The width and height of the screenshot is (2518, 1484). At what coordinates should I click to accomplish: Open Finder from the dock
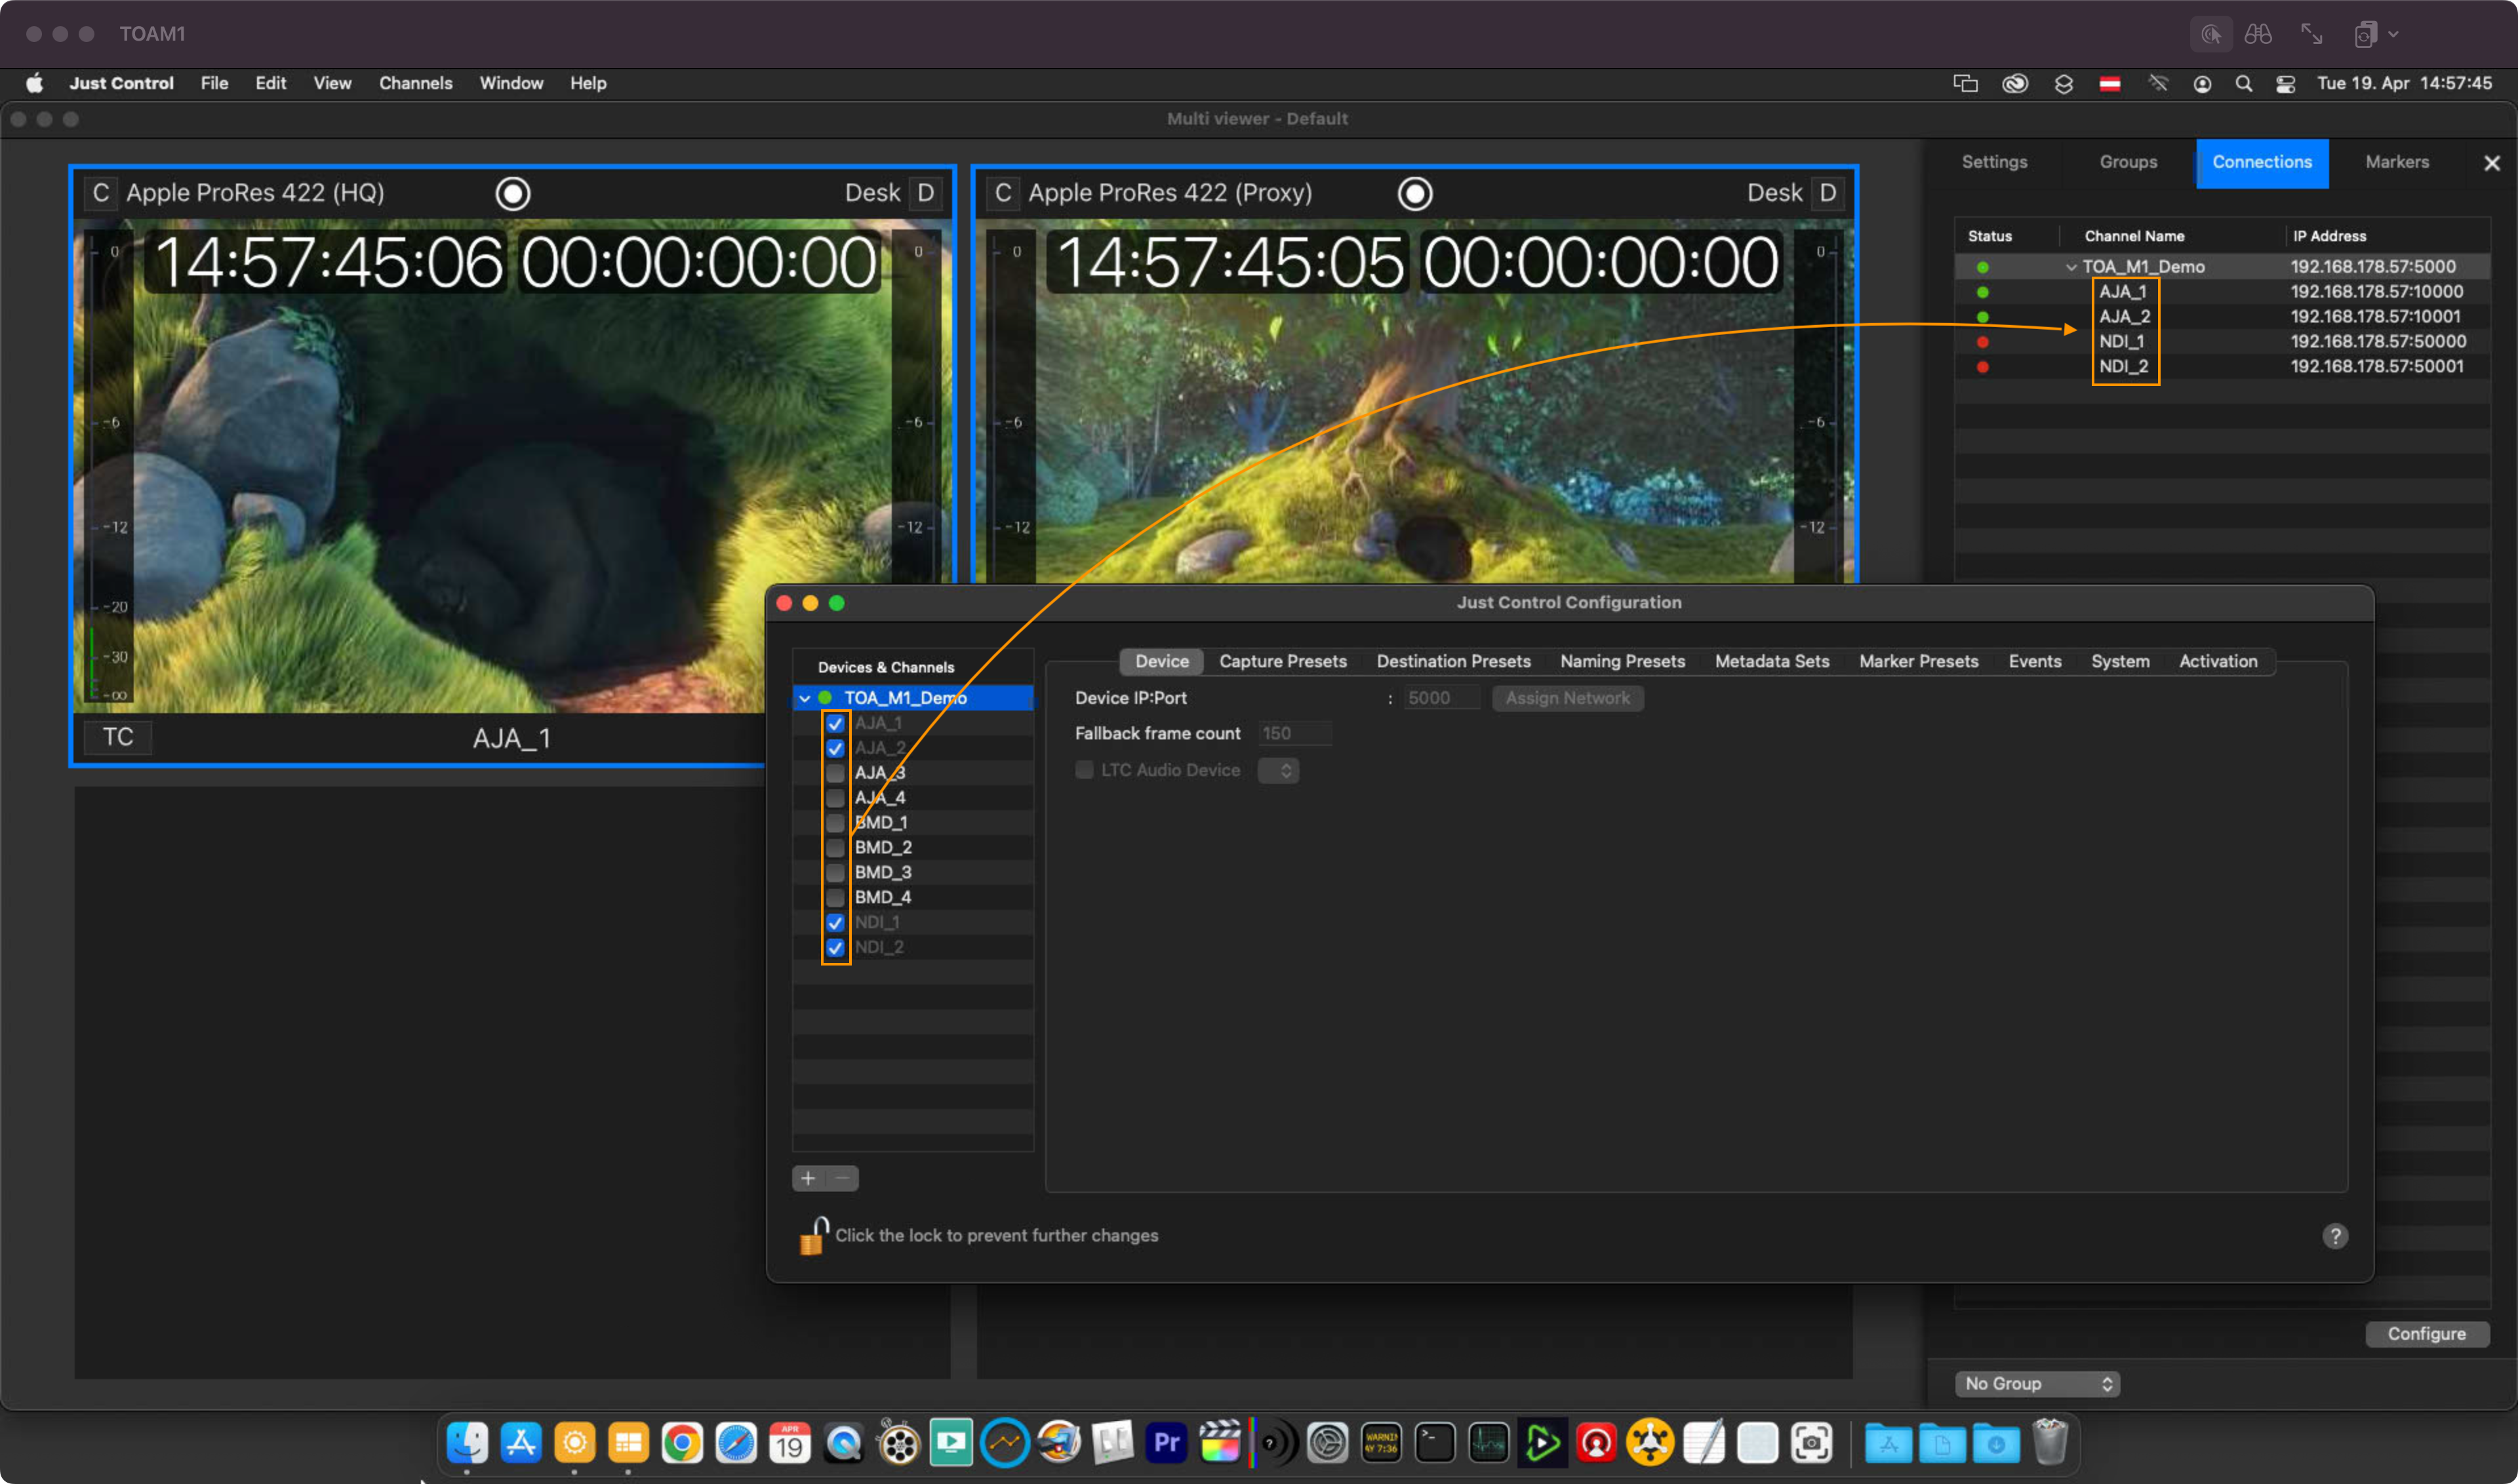pos(467,1442)
